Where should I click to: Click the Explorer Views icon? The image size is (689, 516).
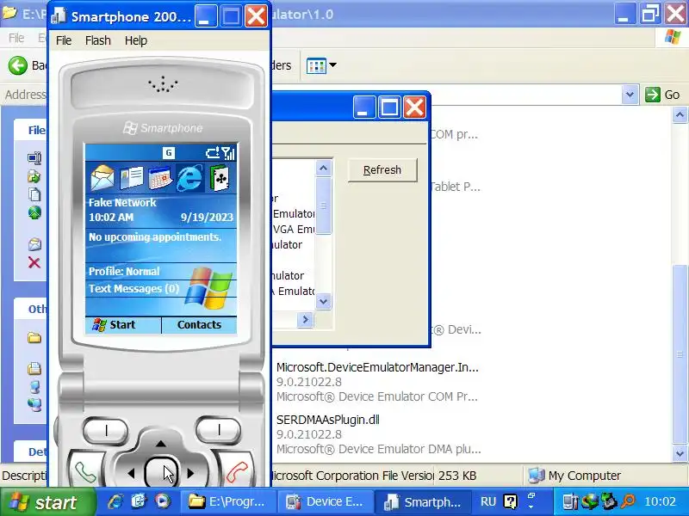point(316,66)
